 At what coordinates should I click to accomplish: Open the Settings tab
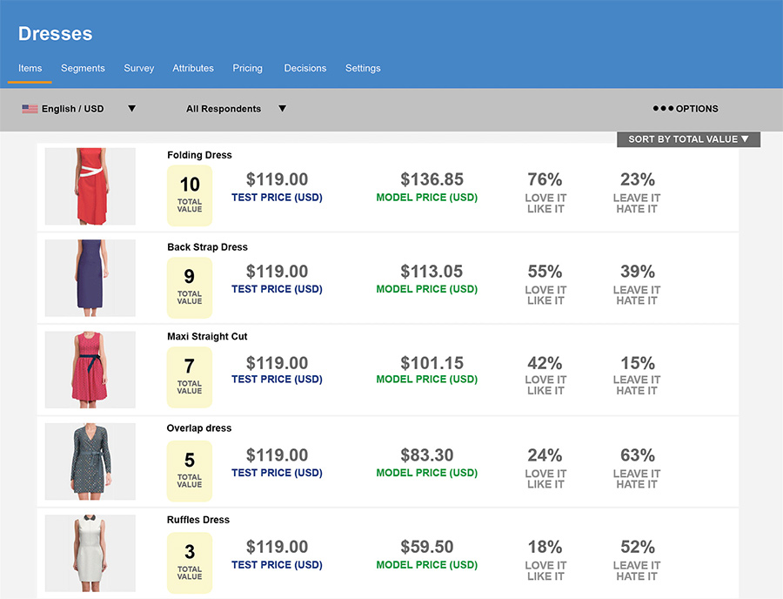click(363, 68)
